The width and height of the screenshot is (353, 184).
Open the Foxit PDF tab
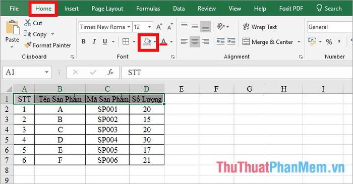291,9
